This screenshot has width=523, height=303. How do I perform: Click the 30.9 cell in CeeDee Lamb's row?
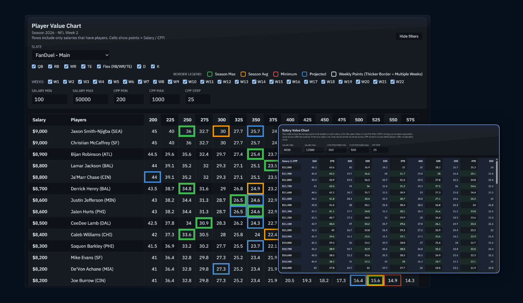click(204, 223)
